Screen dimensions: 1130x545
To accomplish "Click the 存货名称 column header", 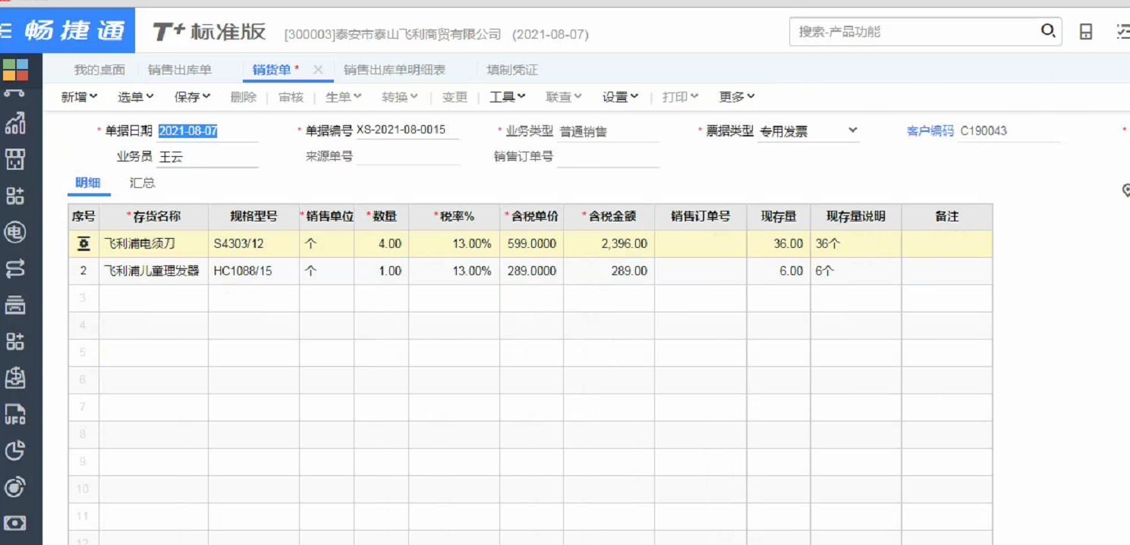I will click(154, 217).
